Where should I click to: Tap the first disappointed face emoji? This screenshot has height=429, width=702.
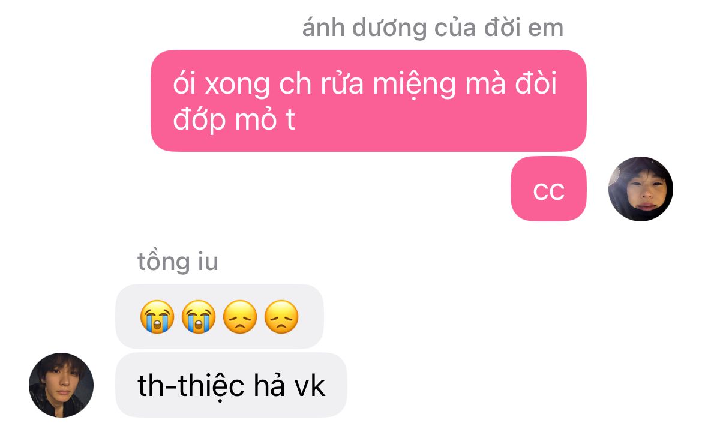pos(240,317)
